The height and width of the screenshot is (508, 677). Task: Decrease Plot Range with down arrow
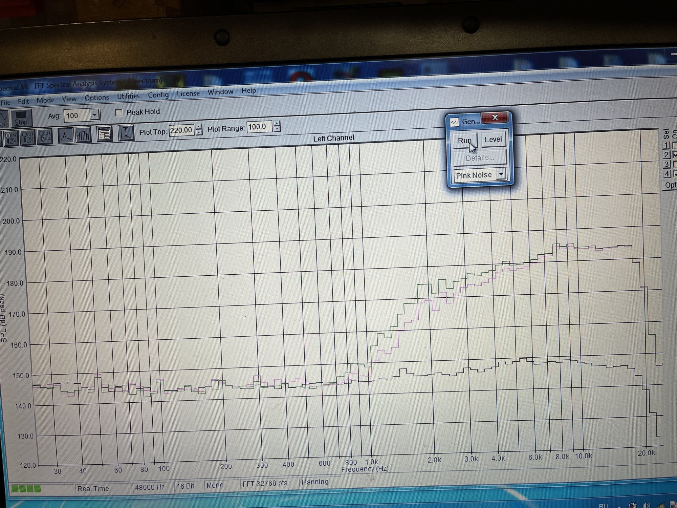277,129
